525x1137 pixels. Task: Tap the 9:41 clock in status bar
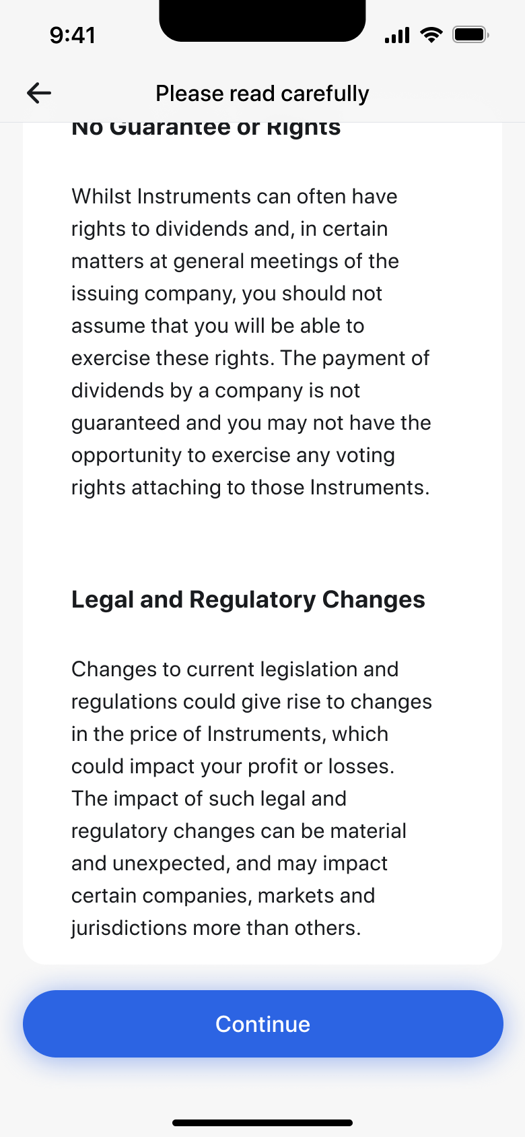73,35
